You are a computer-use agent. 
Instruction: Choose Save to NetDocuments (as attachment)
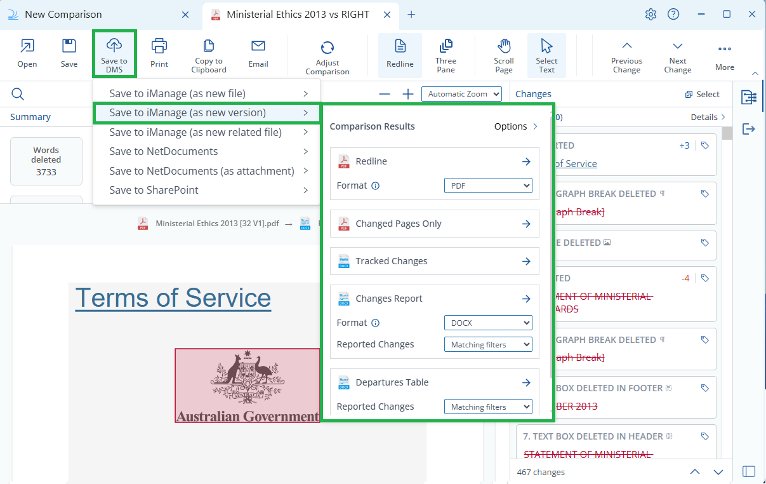(207, 171)
